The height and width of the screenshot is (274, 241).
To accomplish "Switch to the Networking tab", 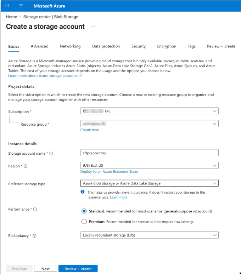I will pos(70,46).
